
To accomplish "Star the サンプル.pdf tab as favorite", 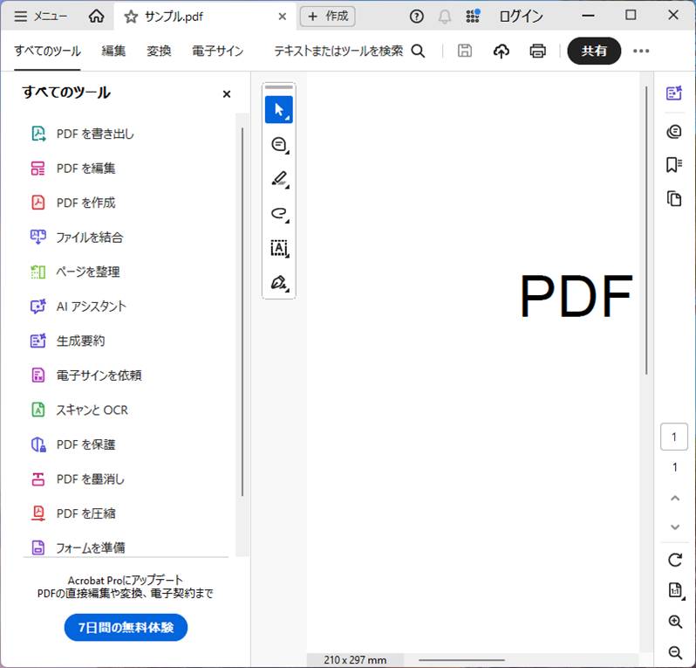I will [x=131, y=17].
